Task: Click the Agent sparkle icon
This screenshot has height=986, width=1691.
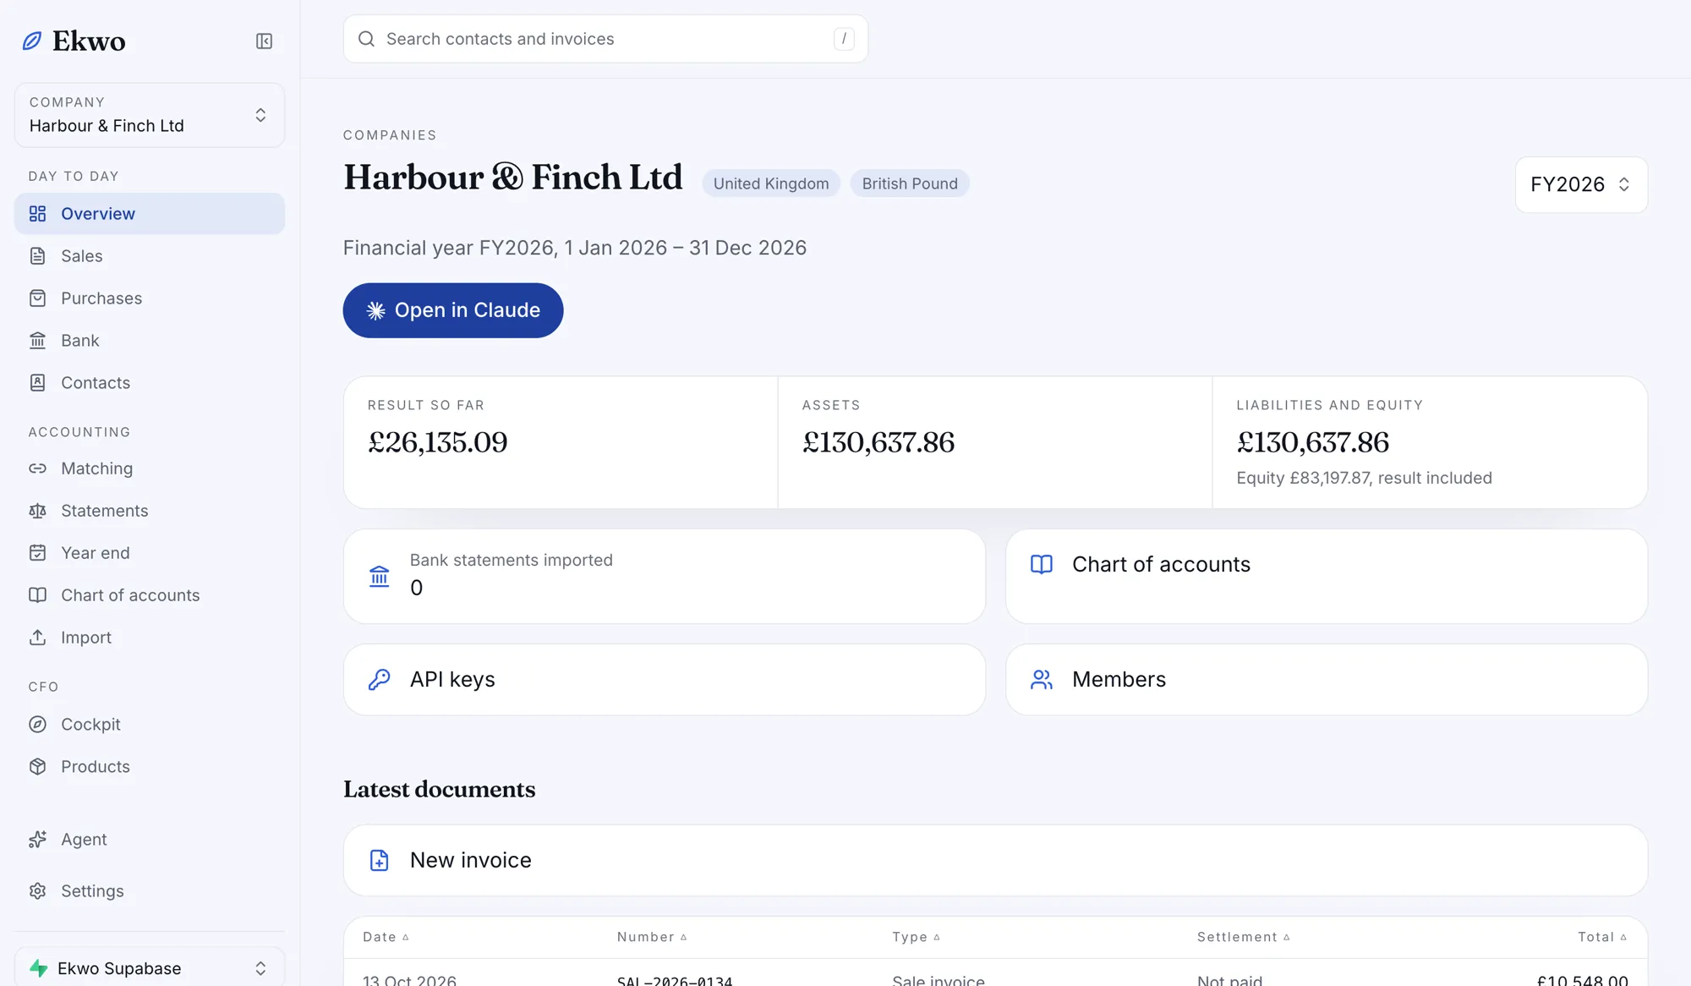Action: point(37,840)
